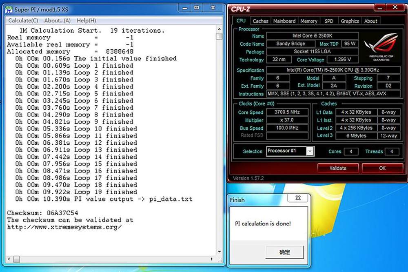
Task: Click the "PI calculation is done!" message
Action: (x=263, y=223)
